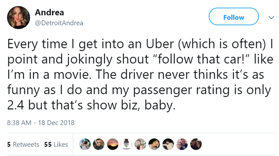
Task: Click the retweet count number 5
Action: (x=9, y=144)
